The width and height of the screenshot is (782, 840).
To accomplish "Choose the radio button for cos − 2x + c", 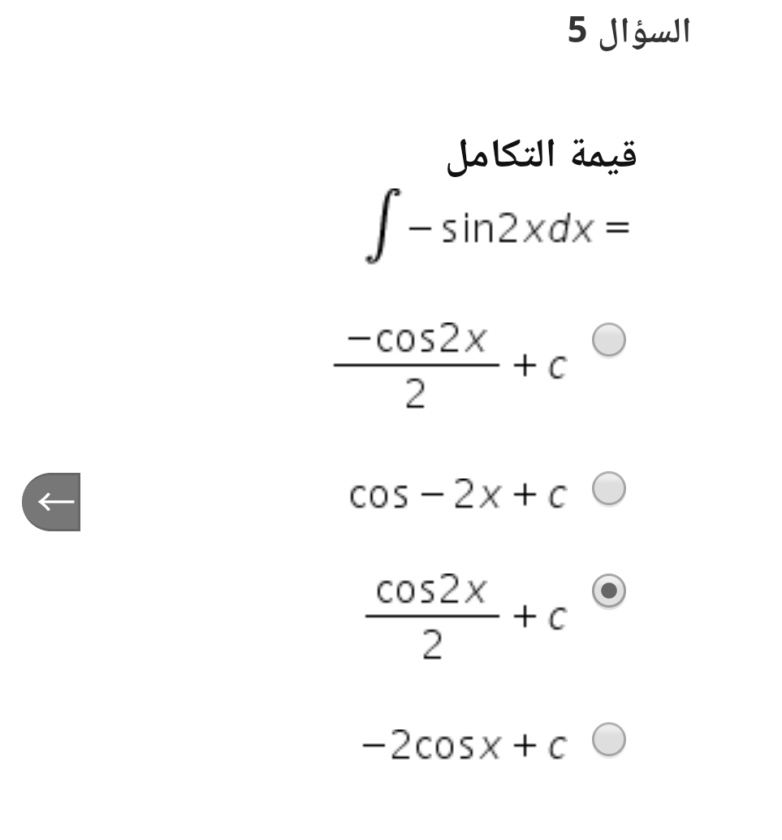I will tap(609, 488).
